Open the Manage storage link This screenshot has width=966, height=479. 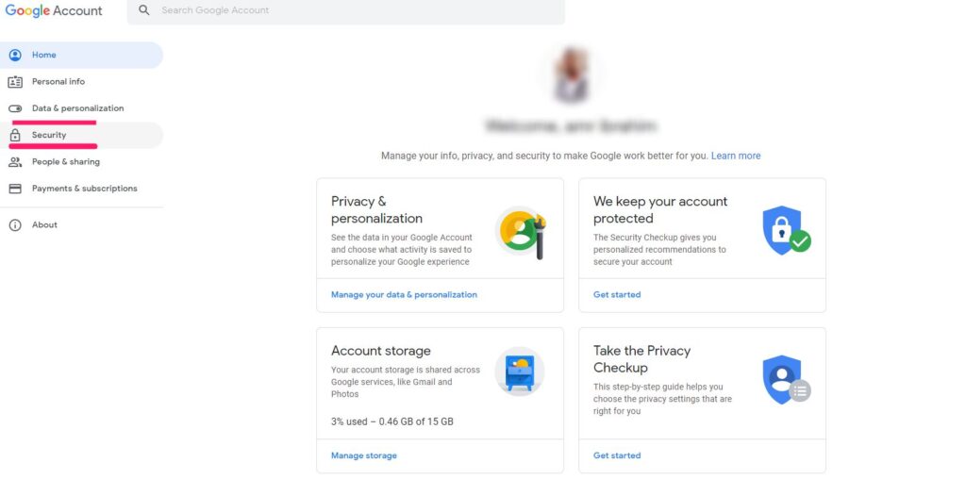(x=364, y=455)
